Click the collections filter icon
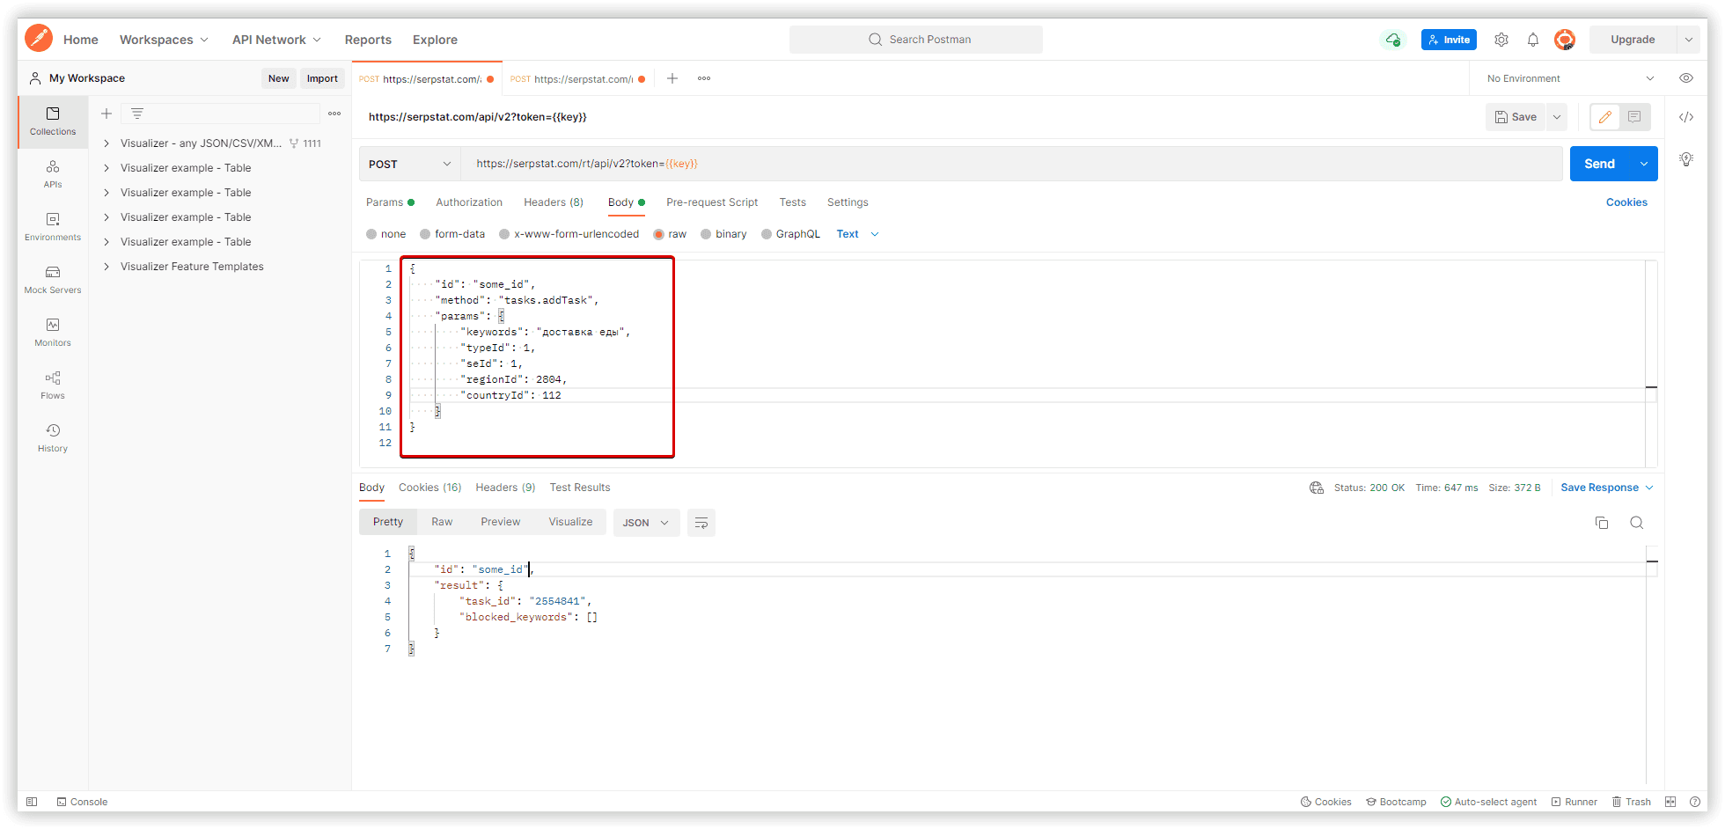 (x=137, y=114)
